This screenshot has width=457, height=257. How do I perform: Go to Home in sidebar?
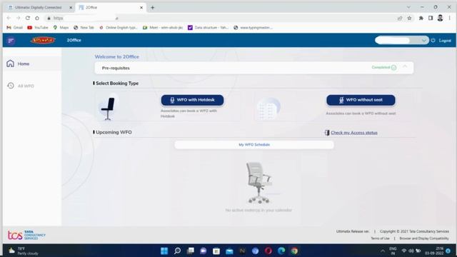32,64
